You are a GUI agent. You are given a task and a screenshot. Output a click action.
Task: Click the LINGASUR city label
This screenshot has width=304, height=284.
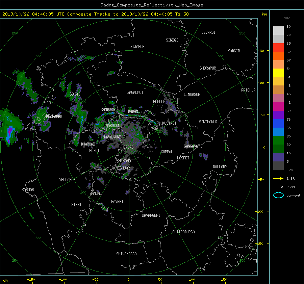pos(192,95)
